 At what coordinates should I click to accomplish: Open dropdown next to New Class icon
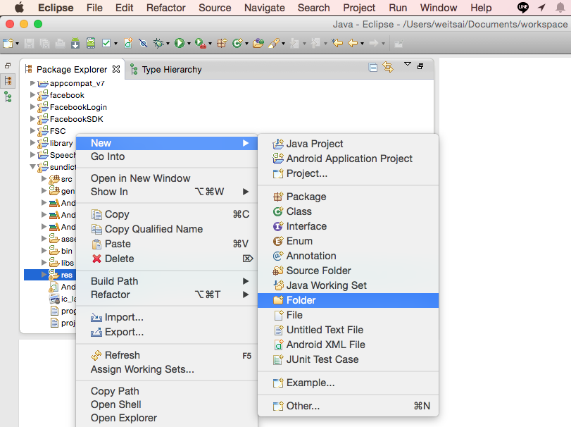pos(246,44)
